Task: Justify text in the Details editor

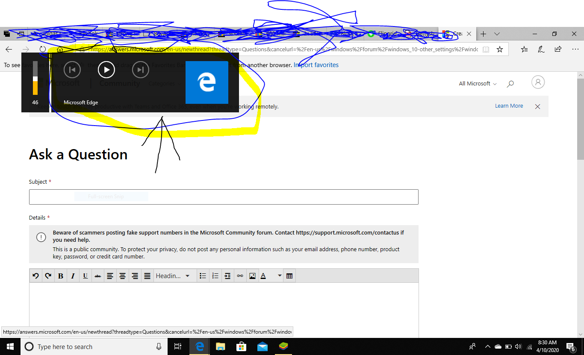Action: tap(147, 276)
